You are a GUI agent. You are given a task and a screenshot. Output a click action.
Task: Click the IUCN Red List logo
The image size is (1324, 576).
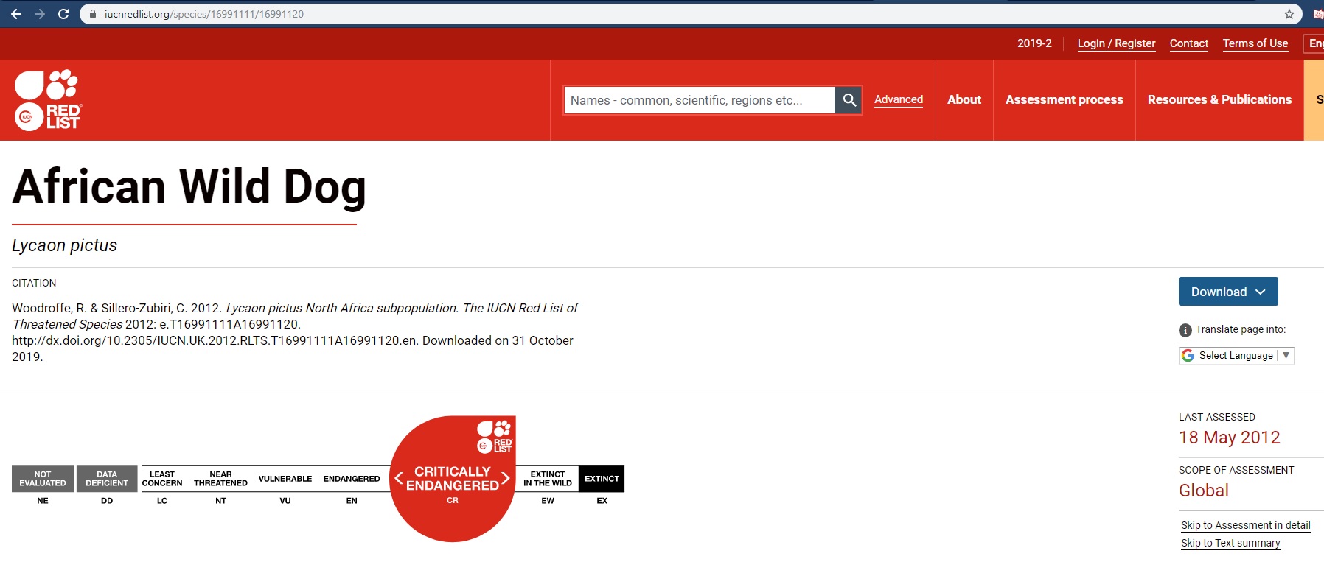(48, 100)
